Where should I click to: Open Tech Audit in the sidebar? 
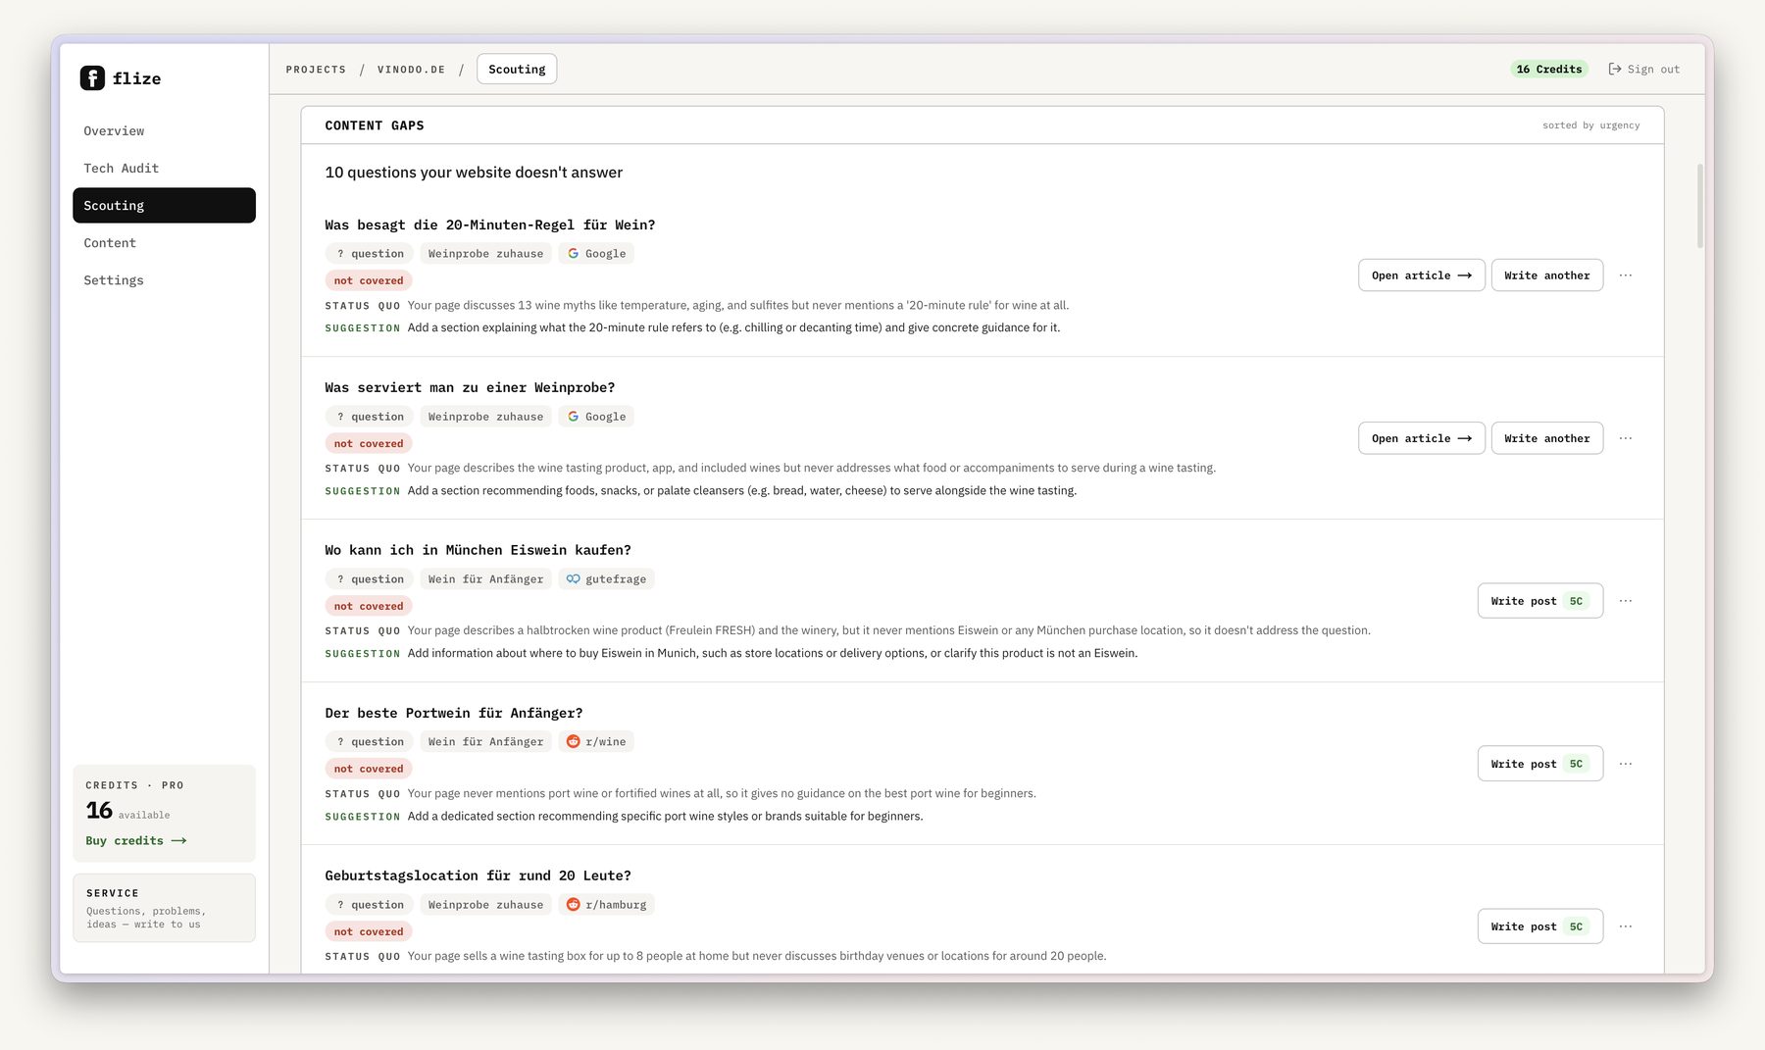(164, 168)
